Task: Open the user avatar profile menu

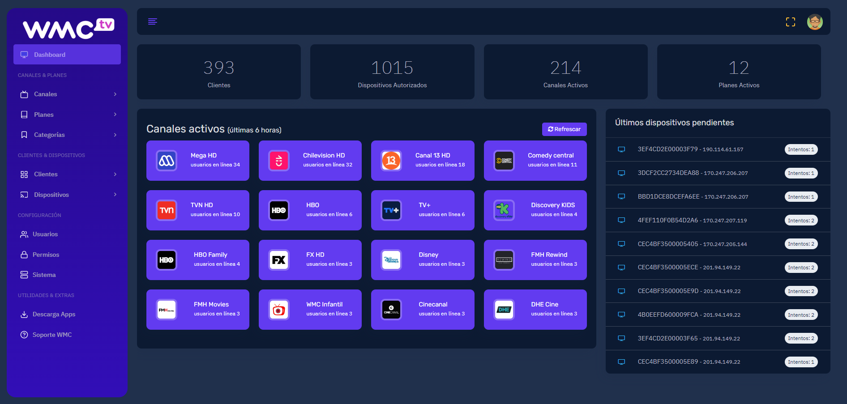Action: click(815, 22)
